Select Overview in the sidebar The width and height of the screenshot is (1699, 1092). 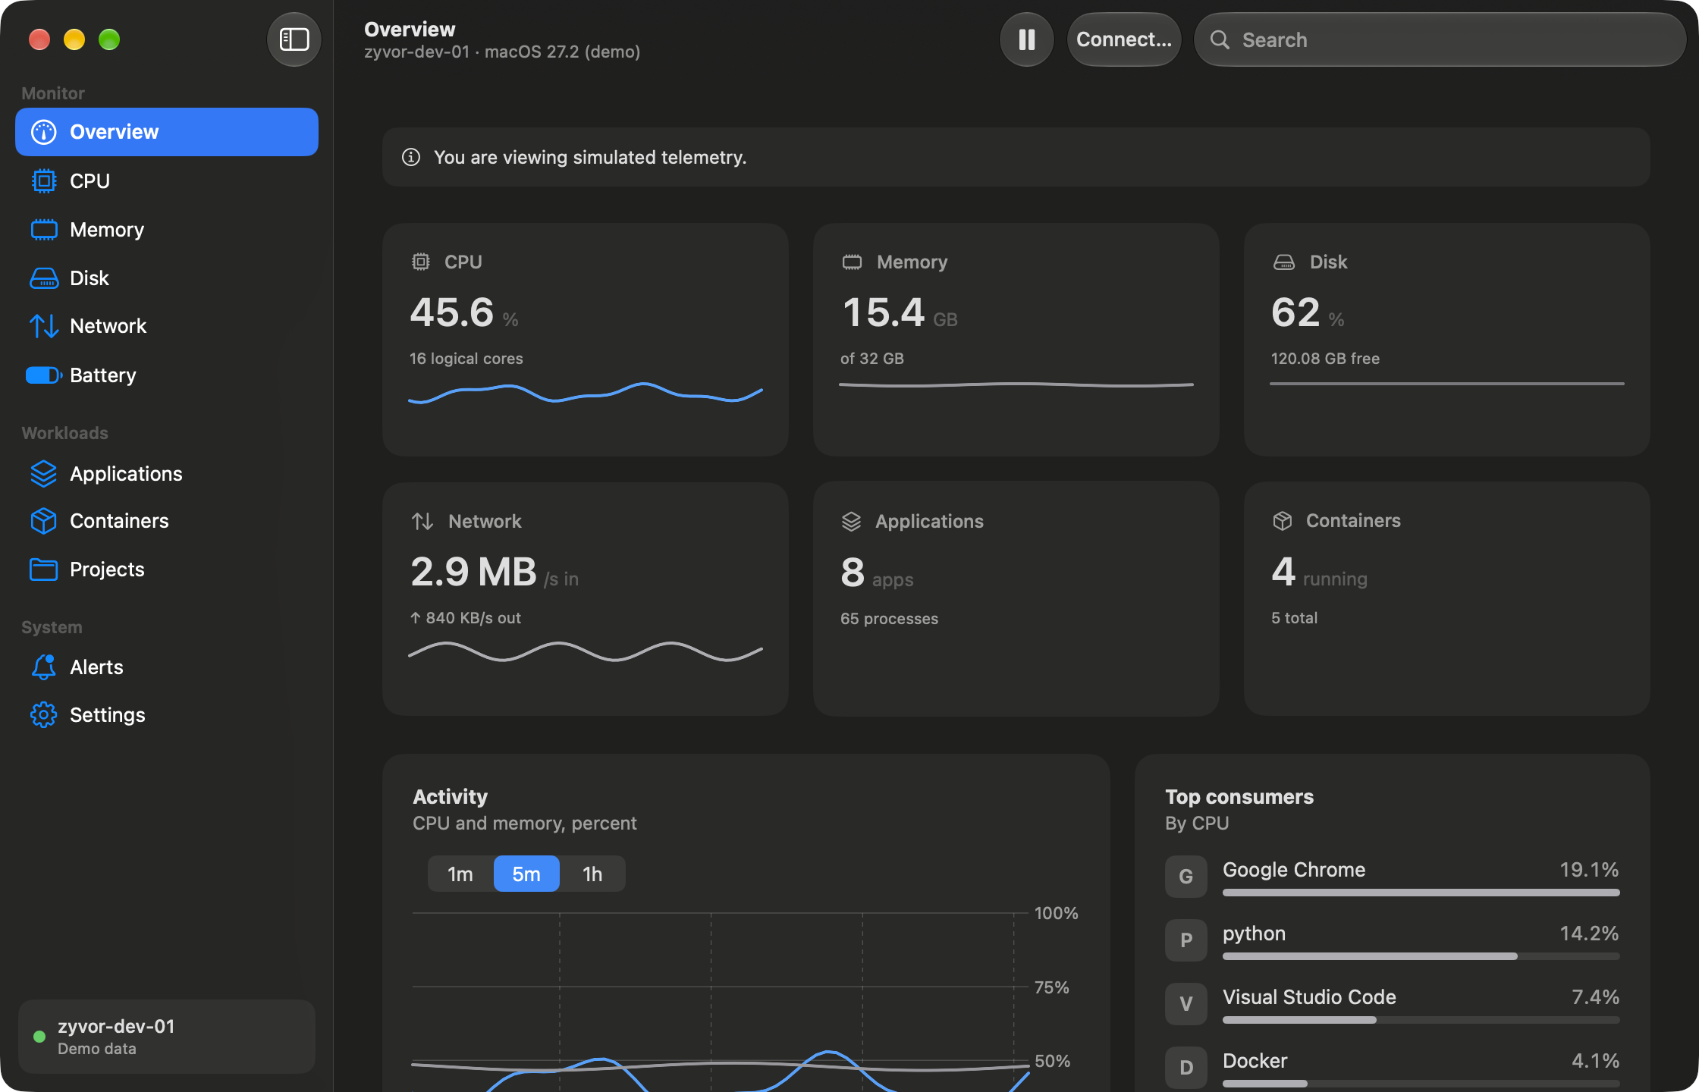click(167, 132)
